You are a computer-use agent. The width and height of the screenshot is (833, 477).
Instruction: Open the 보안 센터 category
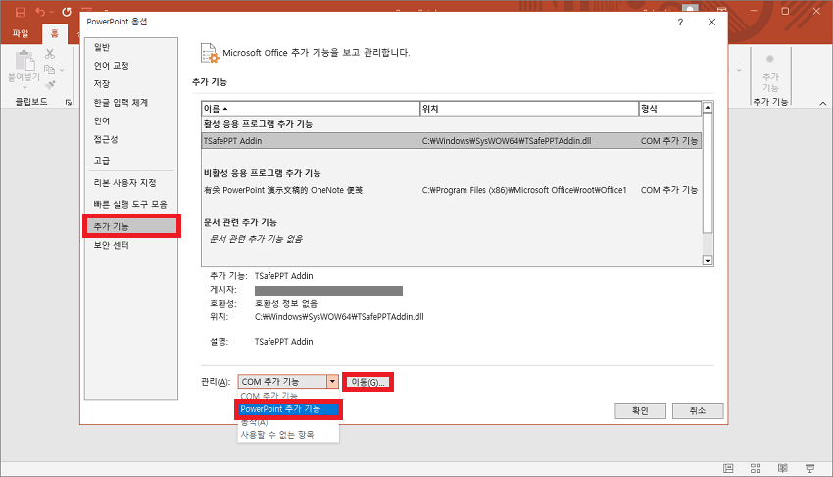pyautogui.click(x=131, y=245)
